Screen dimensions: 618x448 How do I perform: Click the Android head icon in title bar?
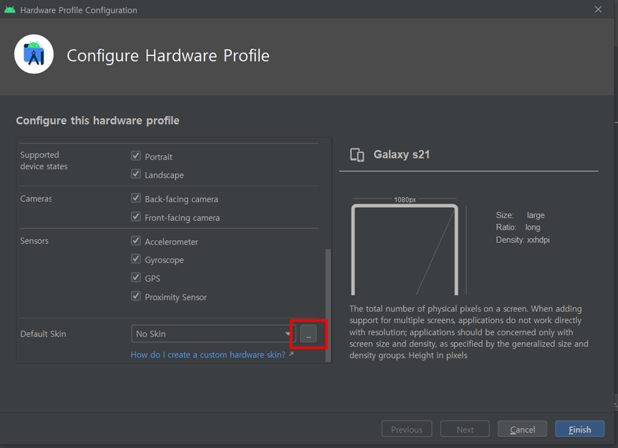10,10
